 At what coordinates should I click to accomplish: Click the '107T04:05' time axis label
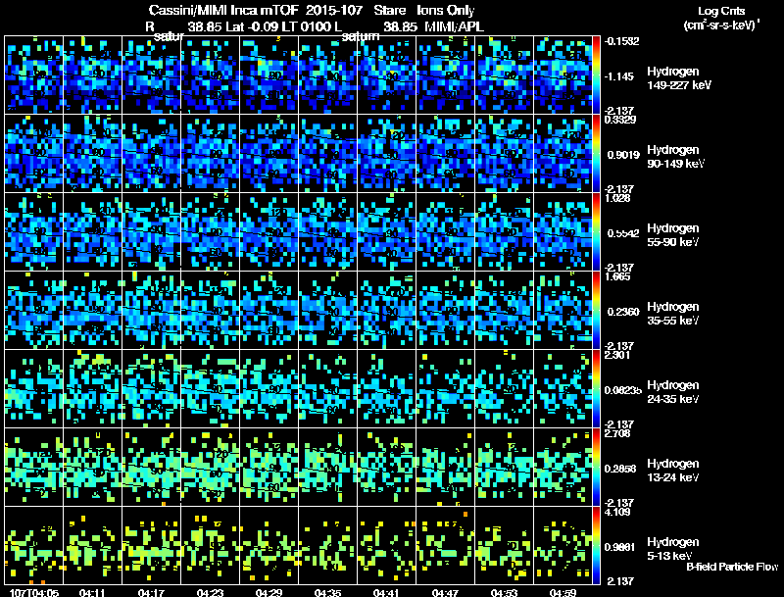click(x=34, y=592)
